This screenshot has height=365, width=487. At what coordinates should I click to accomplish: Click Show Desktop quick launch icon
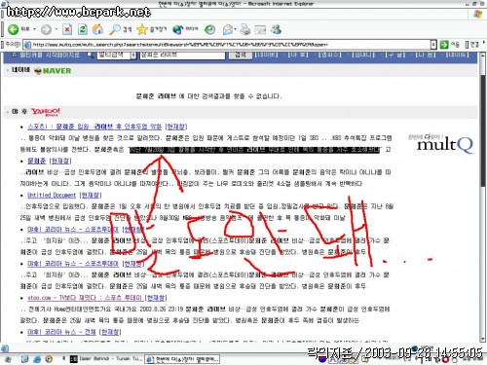pyautogui.click(x=24, y=359)
